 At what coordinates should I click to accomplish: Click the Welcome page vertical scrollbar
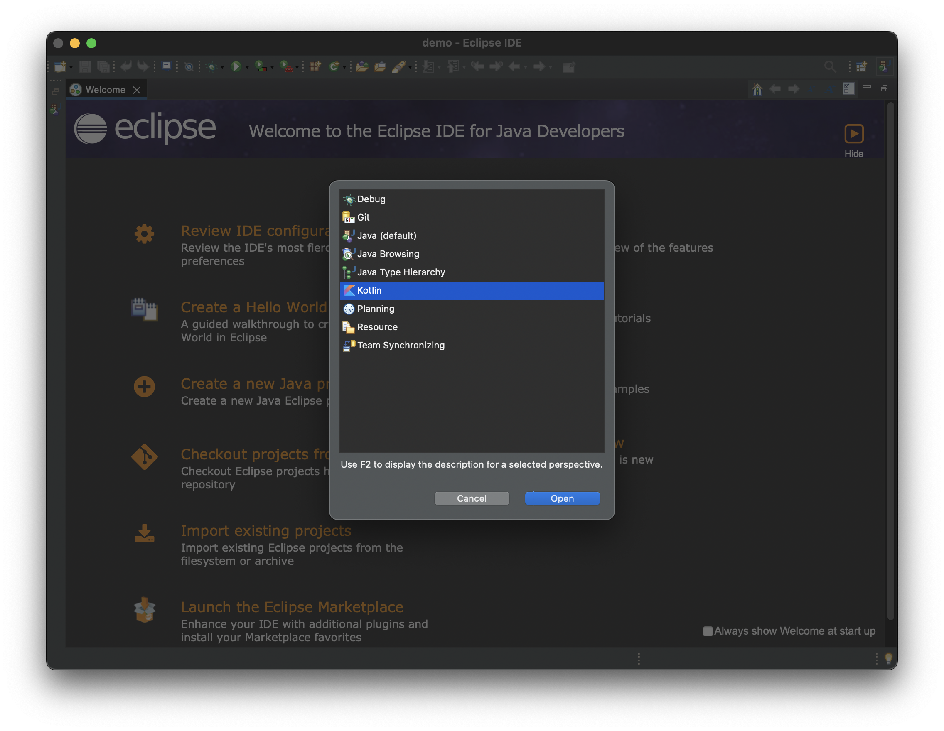click(x=890, y=361)
